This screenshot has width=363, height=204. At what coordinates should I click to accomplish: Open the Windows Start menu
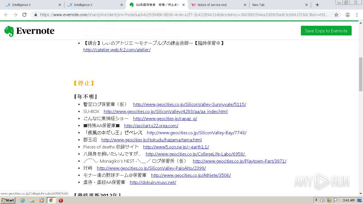[x=8, y=200]
